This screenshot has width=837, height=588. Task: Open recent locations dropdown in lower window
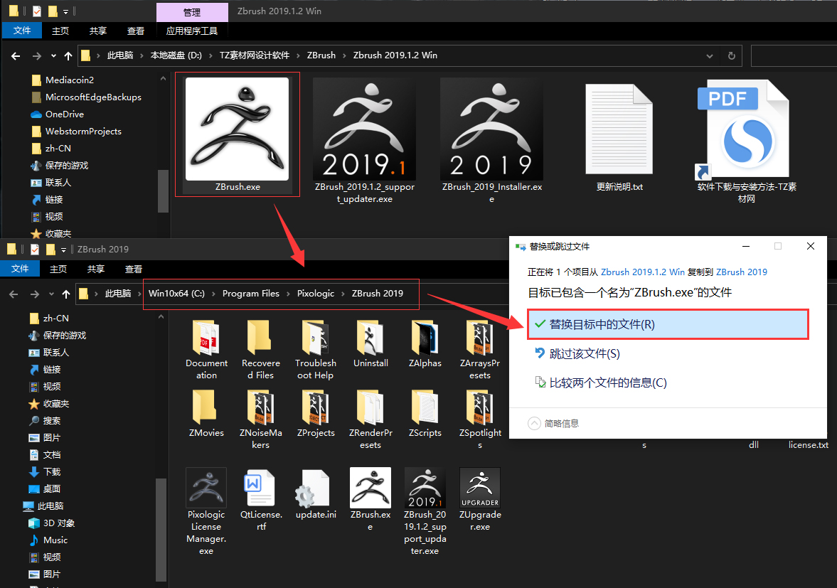click(x=51, y=294)
